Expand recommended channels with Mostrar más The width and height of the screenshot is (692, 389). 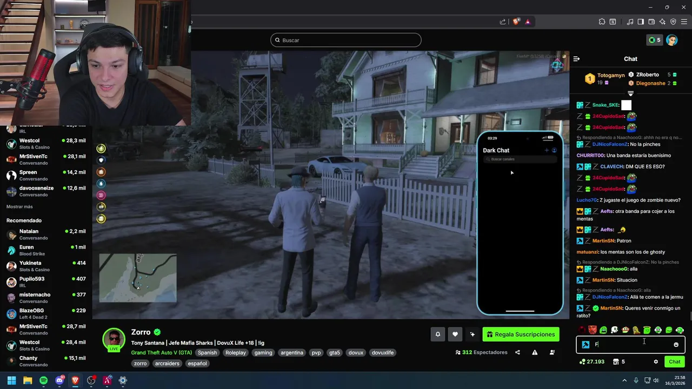[x=19, y=207]
